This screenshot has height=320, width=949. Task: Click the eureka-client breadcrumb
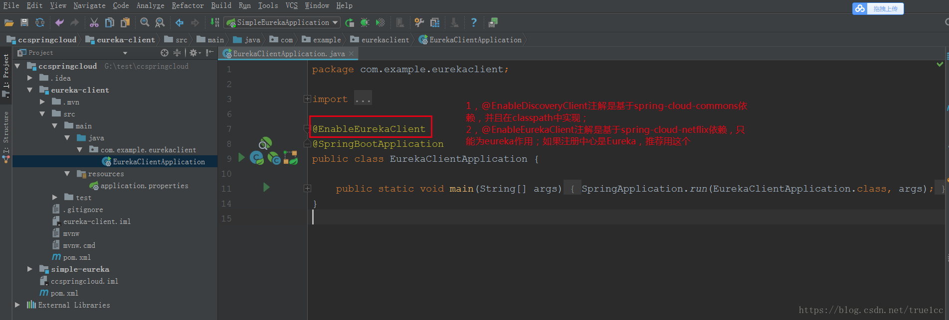point(121,40)
